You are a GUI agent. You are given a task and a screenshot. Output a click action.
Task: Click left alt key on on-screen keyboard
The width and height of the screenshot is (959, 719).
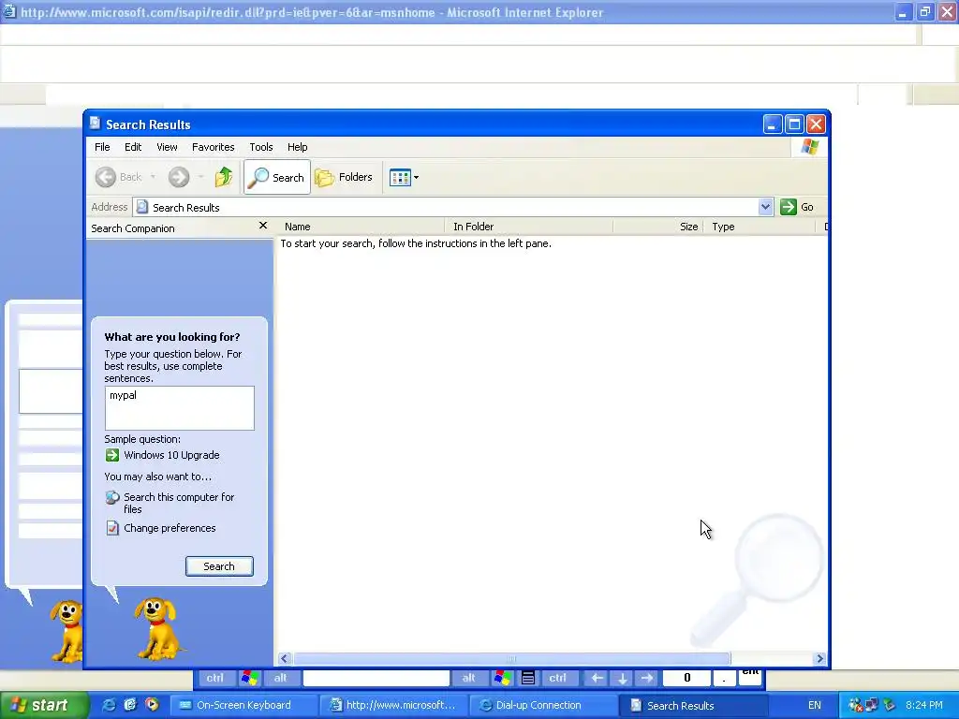[280, 678]
